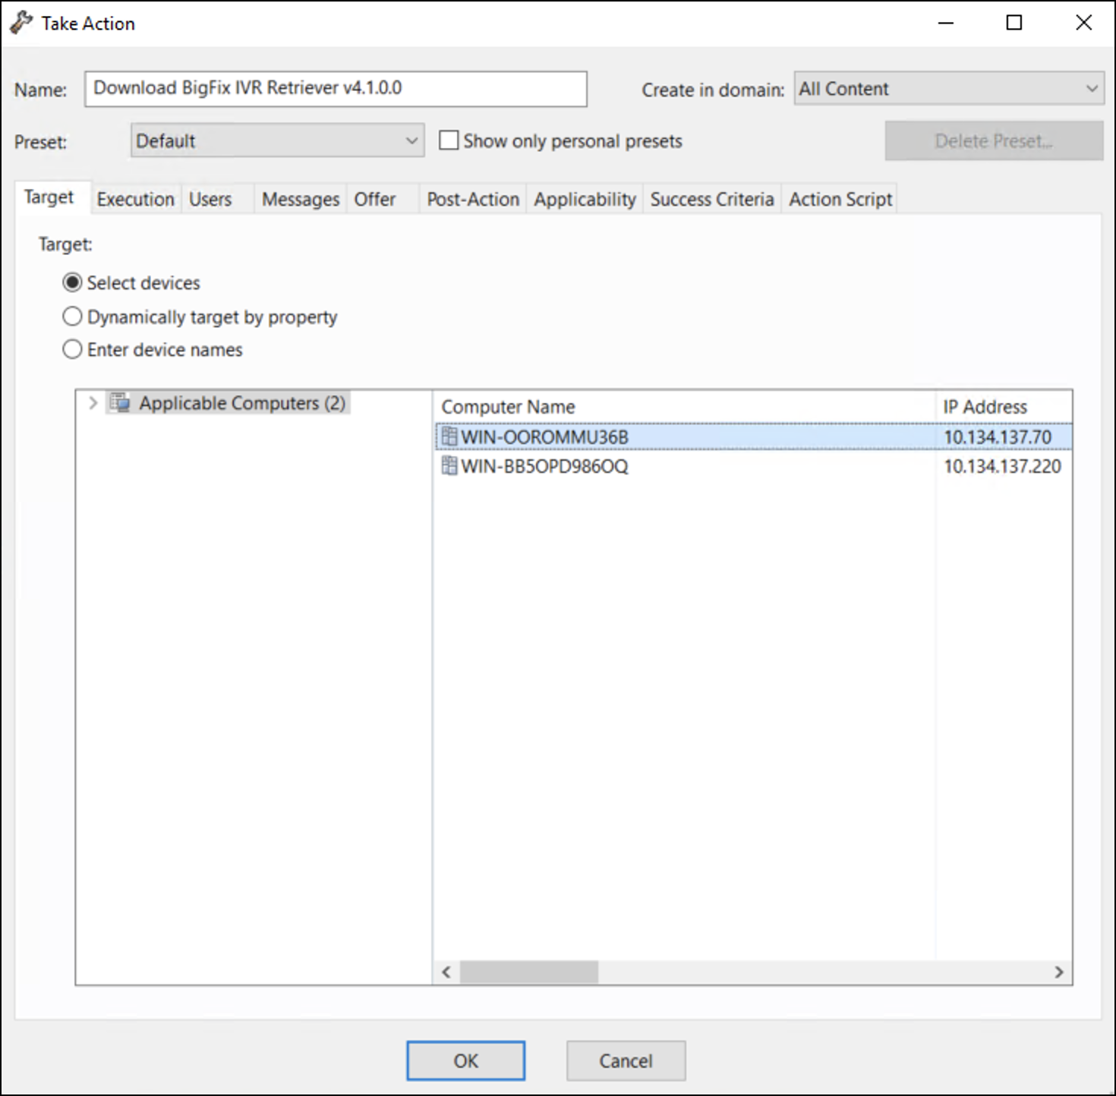This screenshot has width=1116, height=1096.
Task: Open the Preset dropdown set to Default
Action: [x=277, y=140]
